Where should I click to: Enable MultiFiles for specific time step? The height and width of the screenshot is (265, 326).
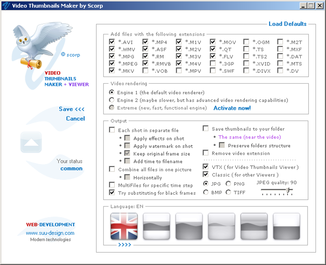pos(112,185)
